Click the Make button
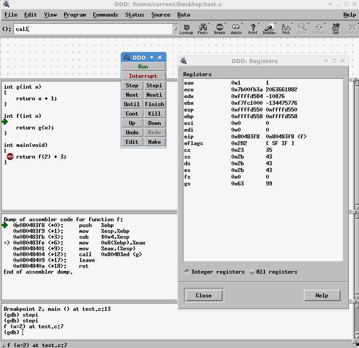 154,142
